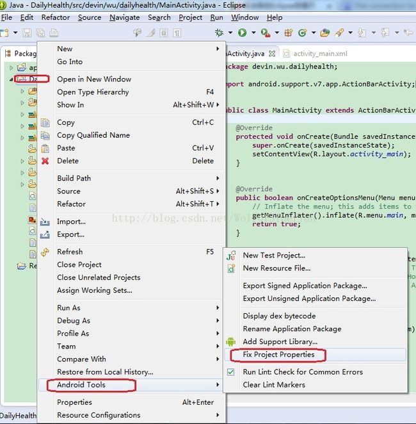Choose Copy Qualified Name
Screen dimensions: 416x424
click(x=93, y=135)
